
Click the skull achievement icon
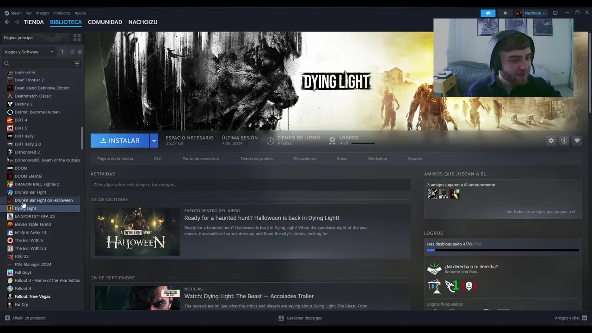tap(469, 286)
